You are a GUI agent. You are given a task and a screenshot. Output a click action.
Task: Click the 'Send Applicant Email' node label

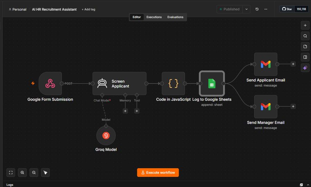266,80
